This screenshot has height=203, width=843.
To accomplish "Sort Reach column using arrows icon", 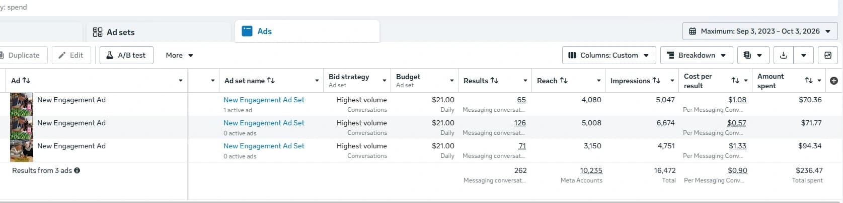I will (564, 81).
